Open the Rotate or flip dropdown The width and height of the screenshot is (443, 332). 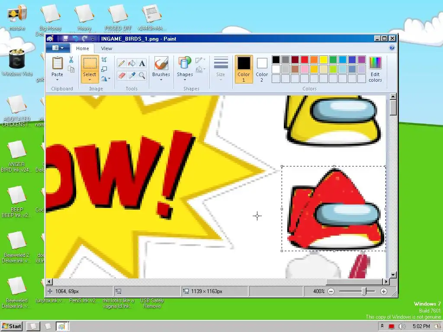(x=106, y=79)
